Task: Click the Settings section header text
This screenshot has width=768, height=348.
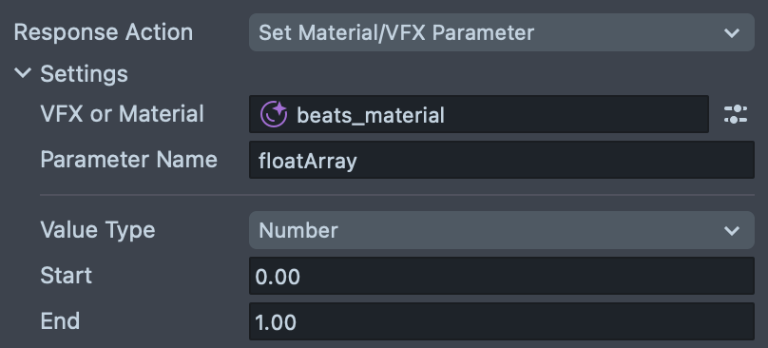Action: pyautogui.click(x=84, y=74)
